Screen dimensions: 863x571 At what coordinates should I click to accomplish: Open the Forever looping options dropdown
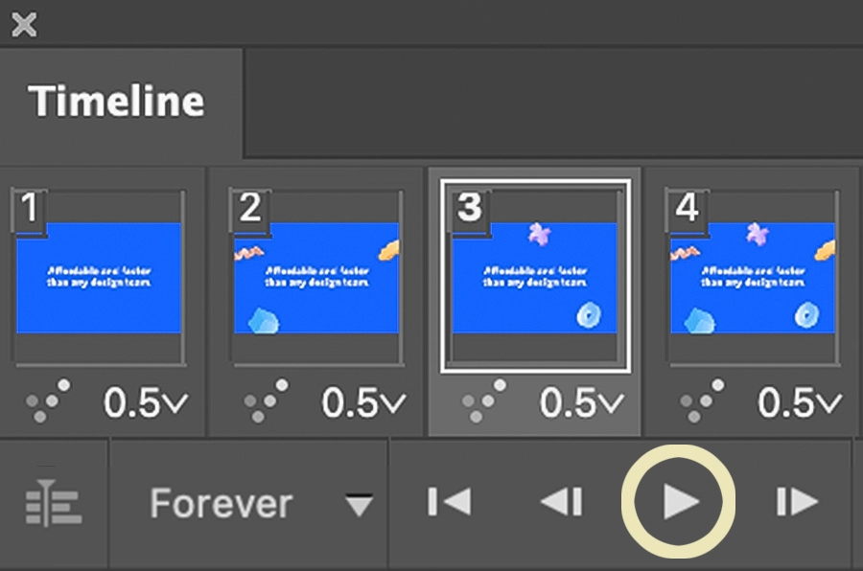tap(361, 502)
